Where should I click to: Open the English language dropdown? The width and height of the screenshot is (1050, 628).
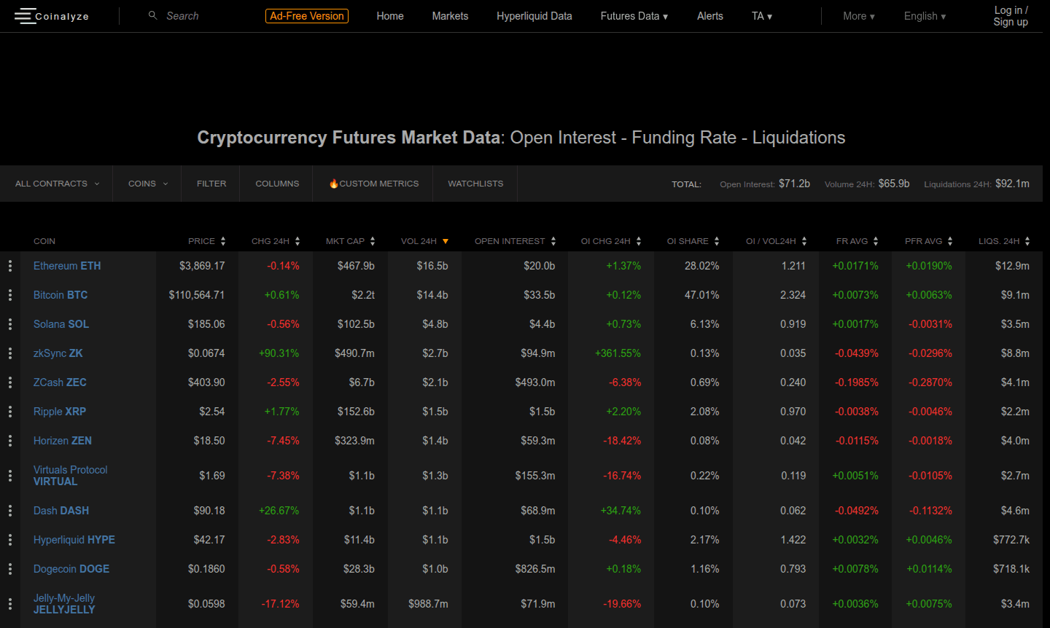925,15
